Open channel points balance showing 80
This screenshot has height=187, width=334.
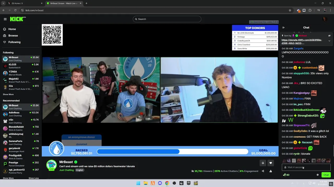[x=286, y=175]
